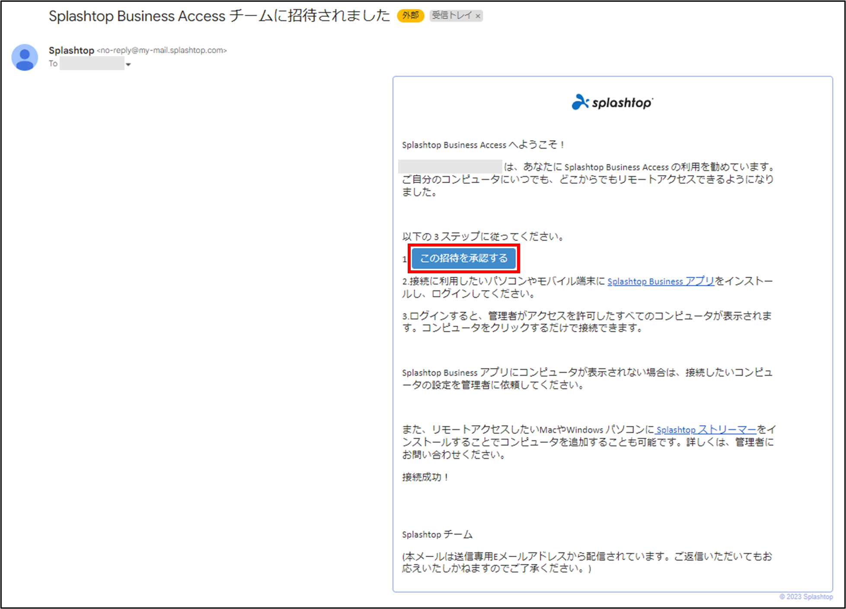Open the Splashtop ストリーマー link
The height and width of the screenshot is (609, 846).
(706, 430)
